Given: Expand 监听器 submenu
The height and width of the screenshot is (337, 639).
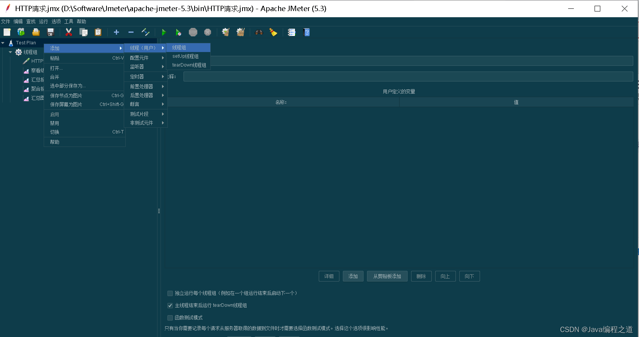Looking at the screenshot, I should [146, 67].
